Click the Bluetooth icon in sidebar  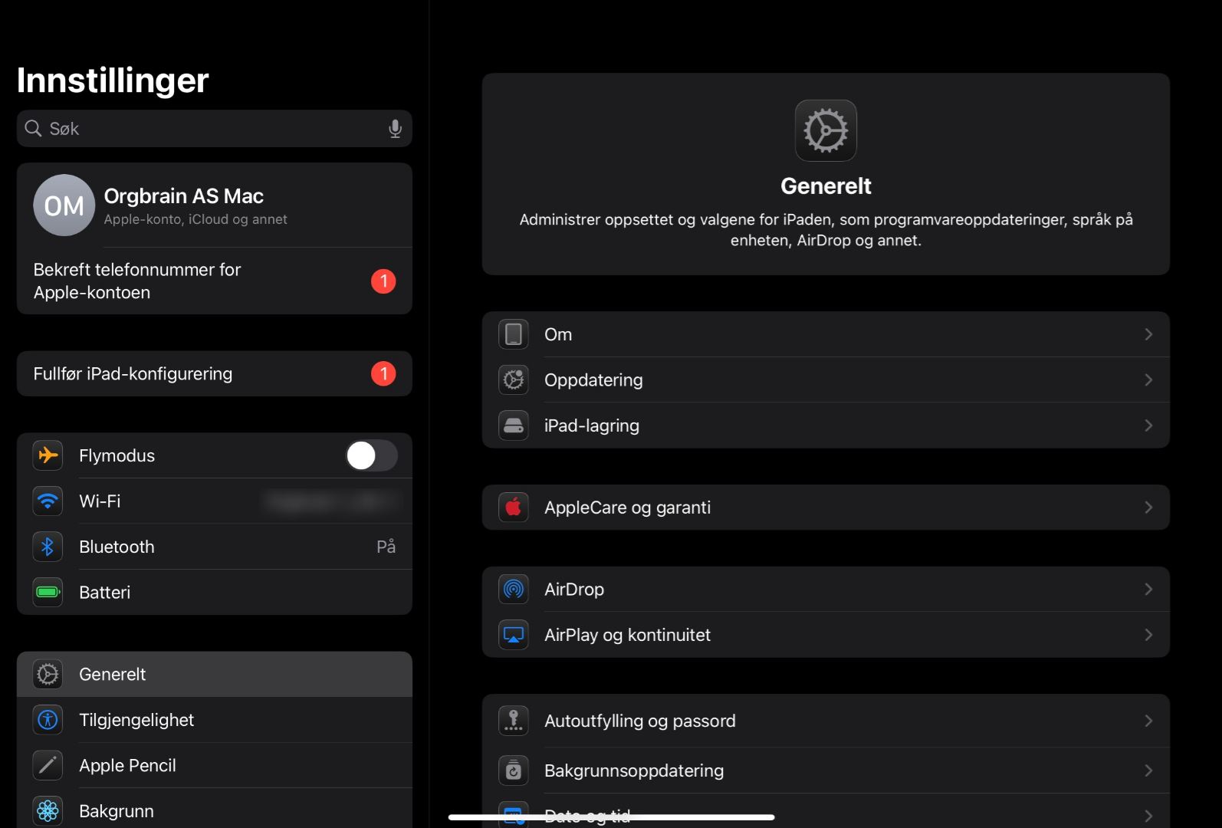(48, 547)
